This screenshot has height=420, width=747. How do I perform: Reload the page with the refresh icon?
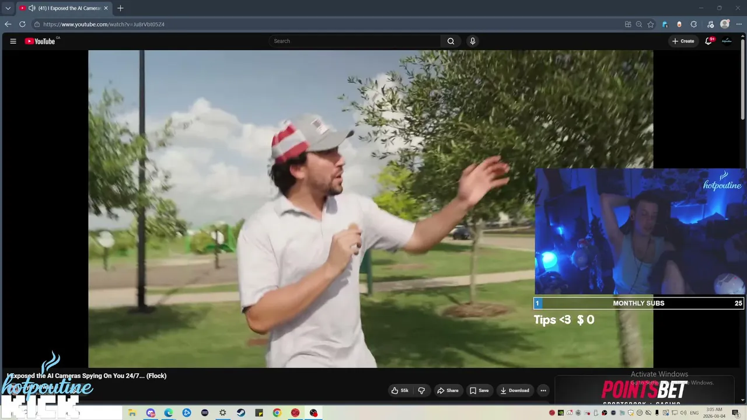22,24
